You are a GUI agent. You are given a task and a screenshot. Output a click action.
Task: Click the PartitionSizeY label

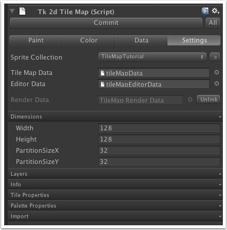pyautogui.click(x=37, y=162)
